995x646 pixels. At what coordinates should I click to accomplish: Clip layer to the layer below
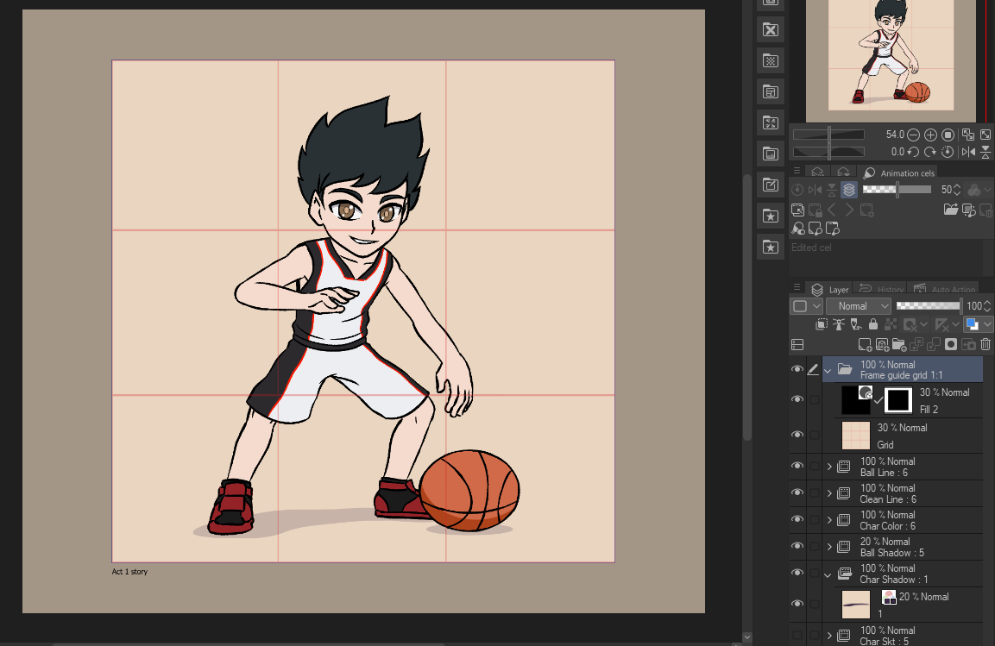[x=821, y=323]
